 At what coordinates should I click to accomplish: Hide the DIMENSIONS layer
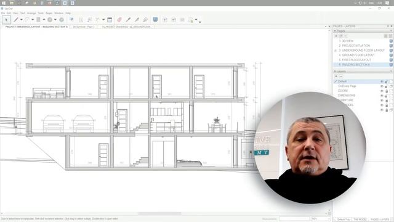pos(382,96)
